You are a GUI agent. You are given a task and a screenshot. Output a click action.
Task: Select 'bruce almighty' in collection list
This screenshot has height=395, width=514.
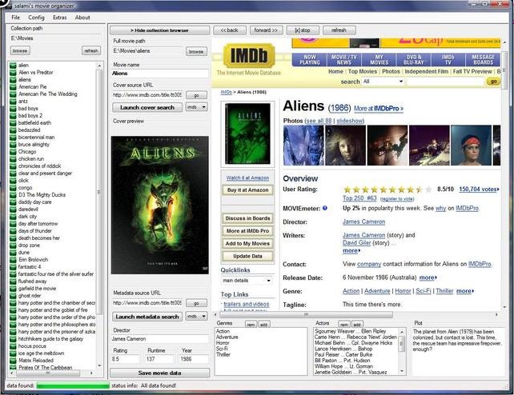click(34, 145)
